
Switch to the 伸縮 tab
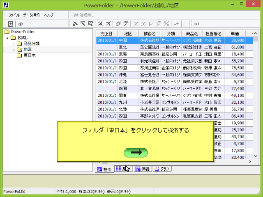coord(143,169)
